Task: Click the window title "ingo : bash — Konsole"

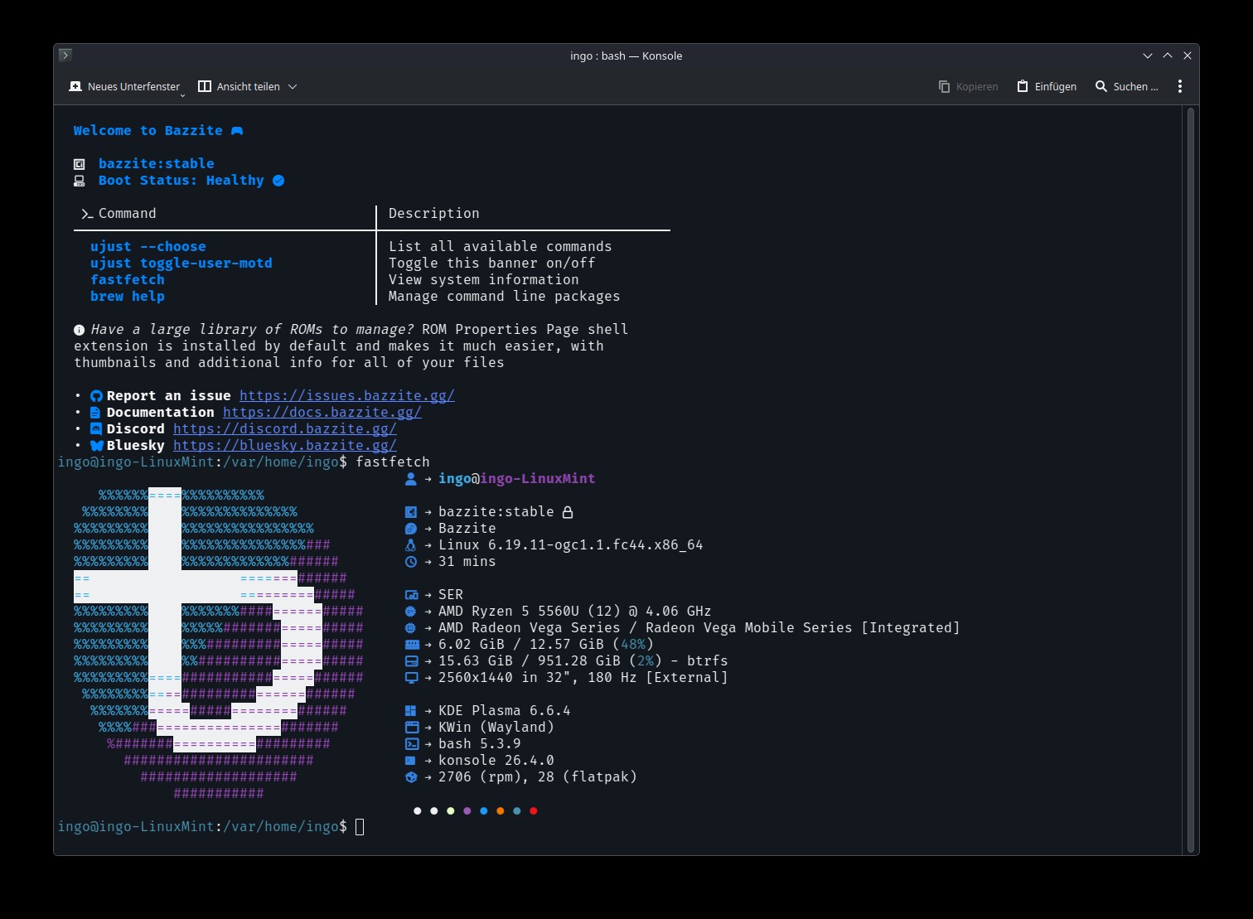Action: click(626, 56)
